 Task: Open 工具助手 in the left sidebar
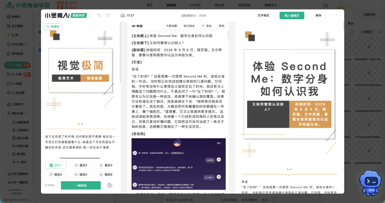click(15, 104)
